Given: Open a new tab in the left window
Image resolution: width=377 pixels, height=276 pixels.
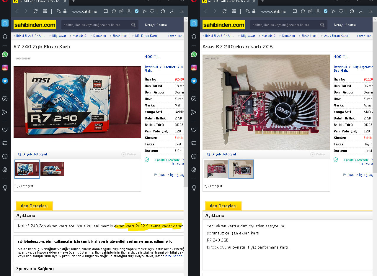Looking at the screenshot, I should [74, 1].
